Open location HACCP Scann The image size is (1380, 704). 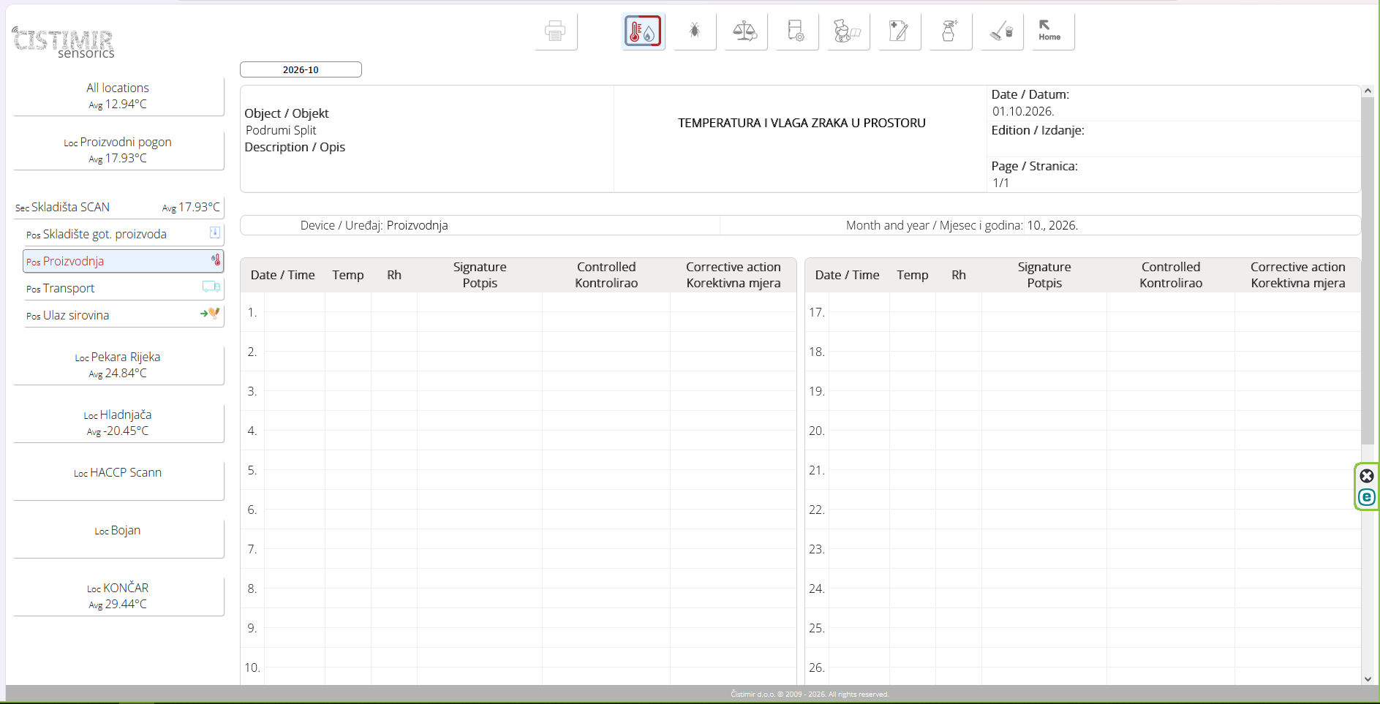pos(118,480)
